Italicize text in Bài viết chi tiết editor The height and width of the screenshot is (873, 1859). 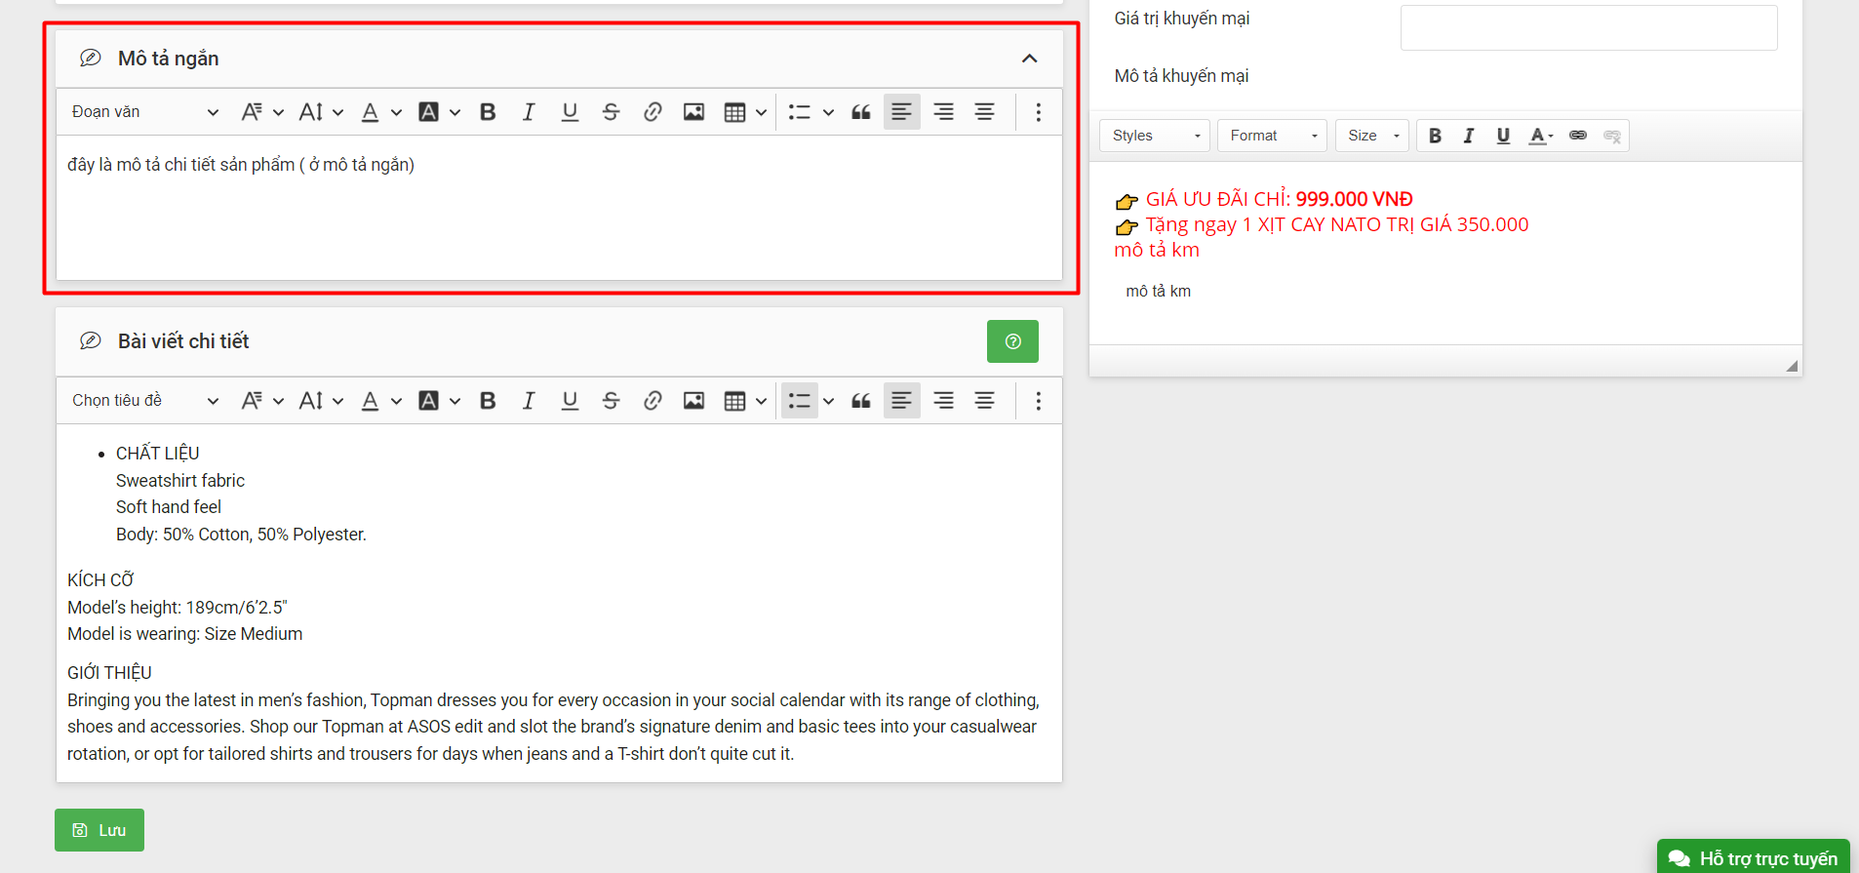point(529,401)
